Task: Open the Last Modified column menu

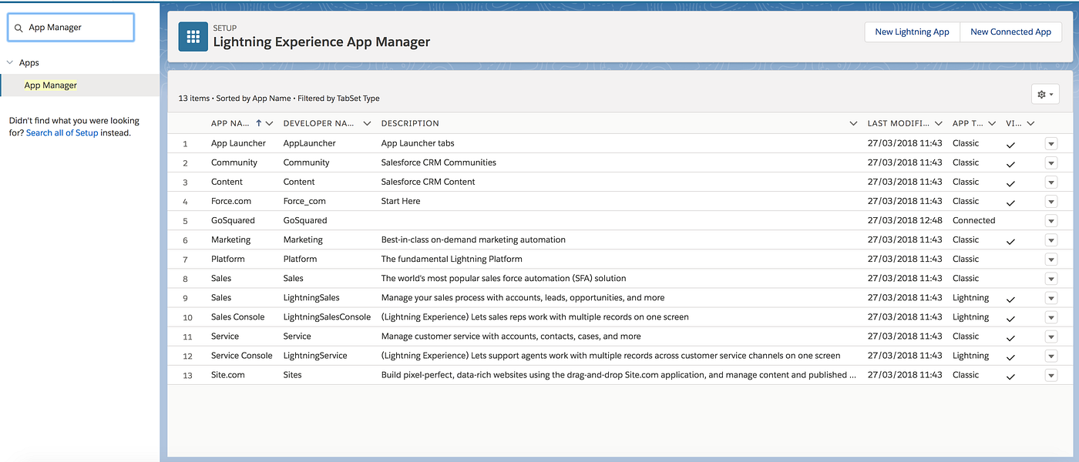Action: pyautogui.click(x=938, y=122)
